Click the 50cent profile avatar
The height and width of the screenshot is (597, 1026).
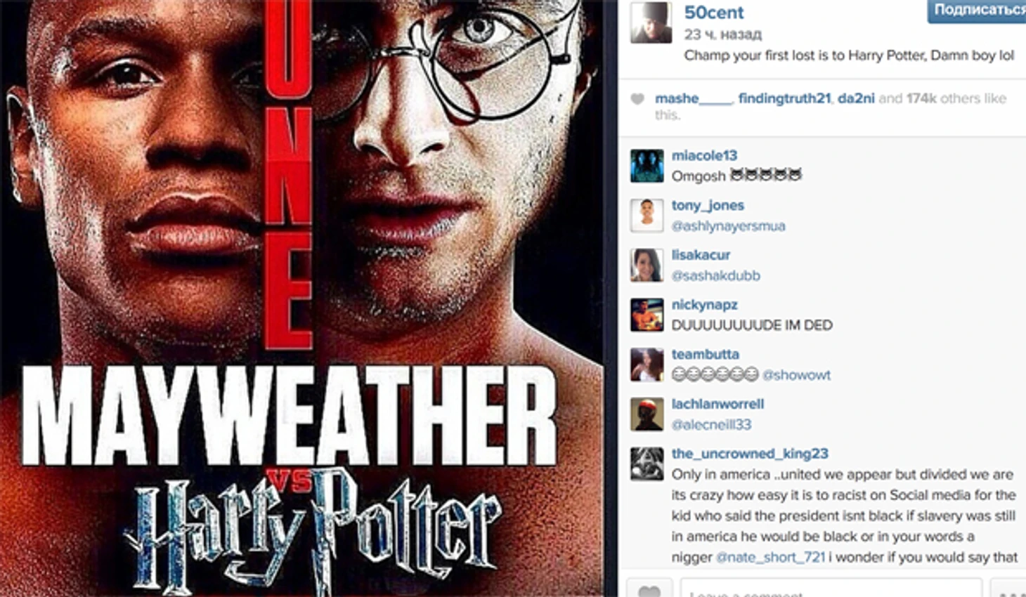(x=651, y=22)
